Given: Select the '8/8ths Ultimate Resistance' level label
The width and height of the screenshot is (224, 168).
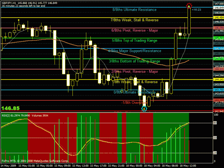Looking at the screenshot, I should [x=134, y=10].
